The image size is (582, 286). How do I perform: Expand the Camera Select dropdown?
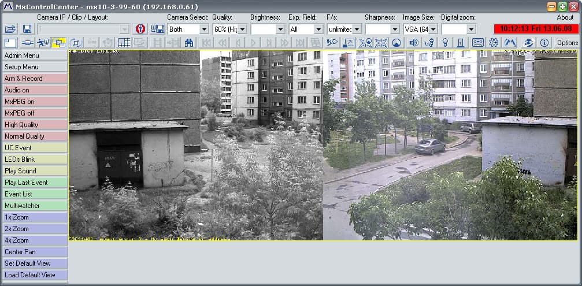(188, 29)
